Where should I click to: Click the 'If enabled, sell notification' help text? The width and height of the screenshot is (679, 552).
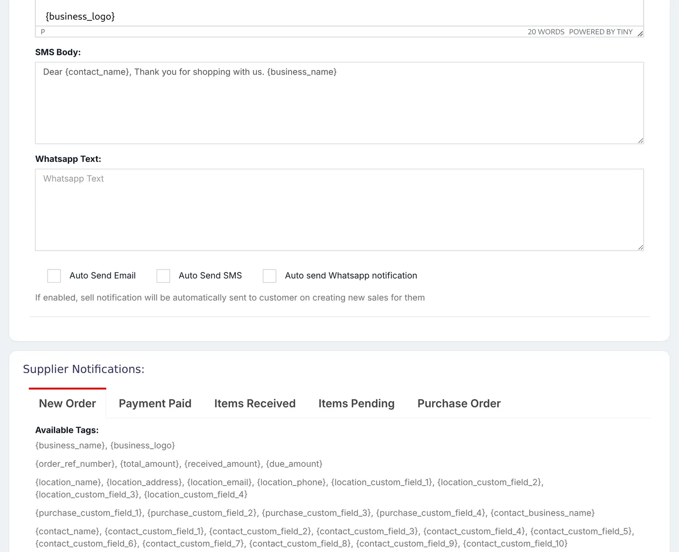[230, 298]
